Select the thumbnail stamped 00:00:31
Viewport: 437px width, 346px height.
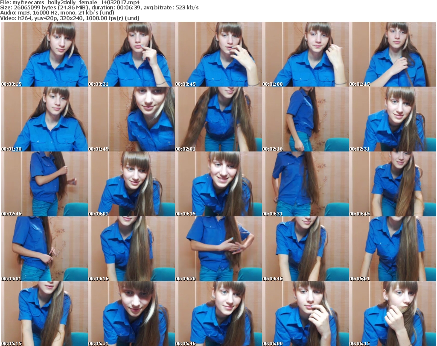click(131, 54)
